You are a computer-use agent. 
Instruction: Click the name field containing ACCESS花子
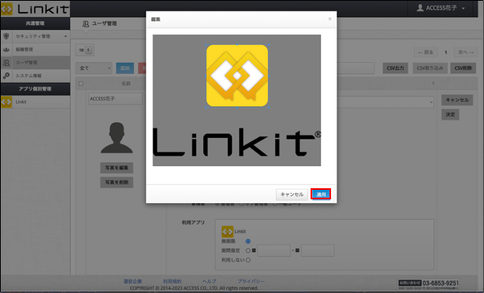[115, 98]
